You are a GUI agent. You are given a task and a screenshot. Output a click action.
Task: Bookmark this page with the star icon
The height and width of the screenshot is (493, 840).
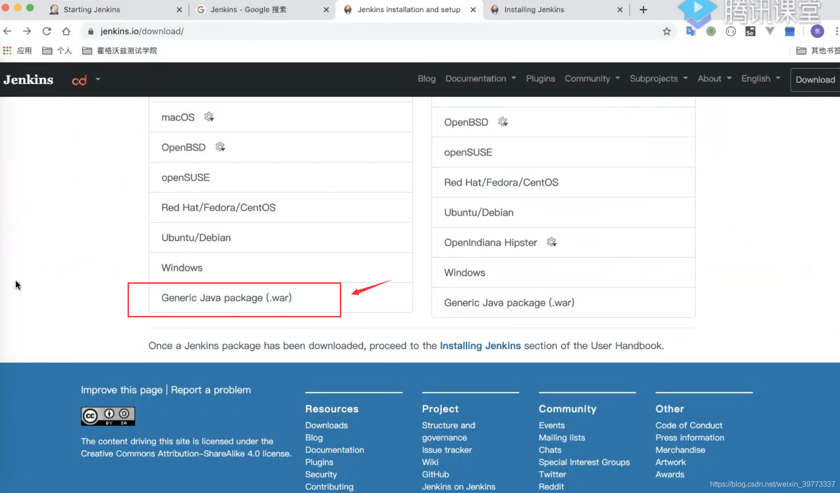coord(666,31)
